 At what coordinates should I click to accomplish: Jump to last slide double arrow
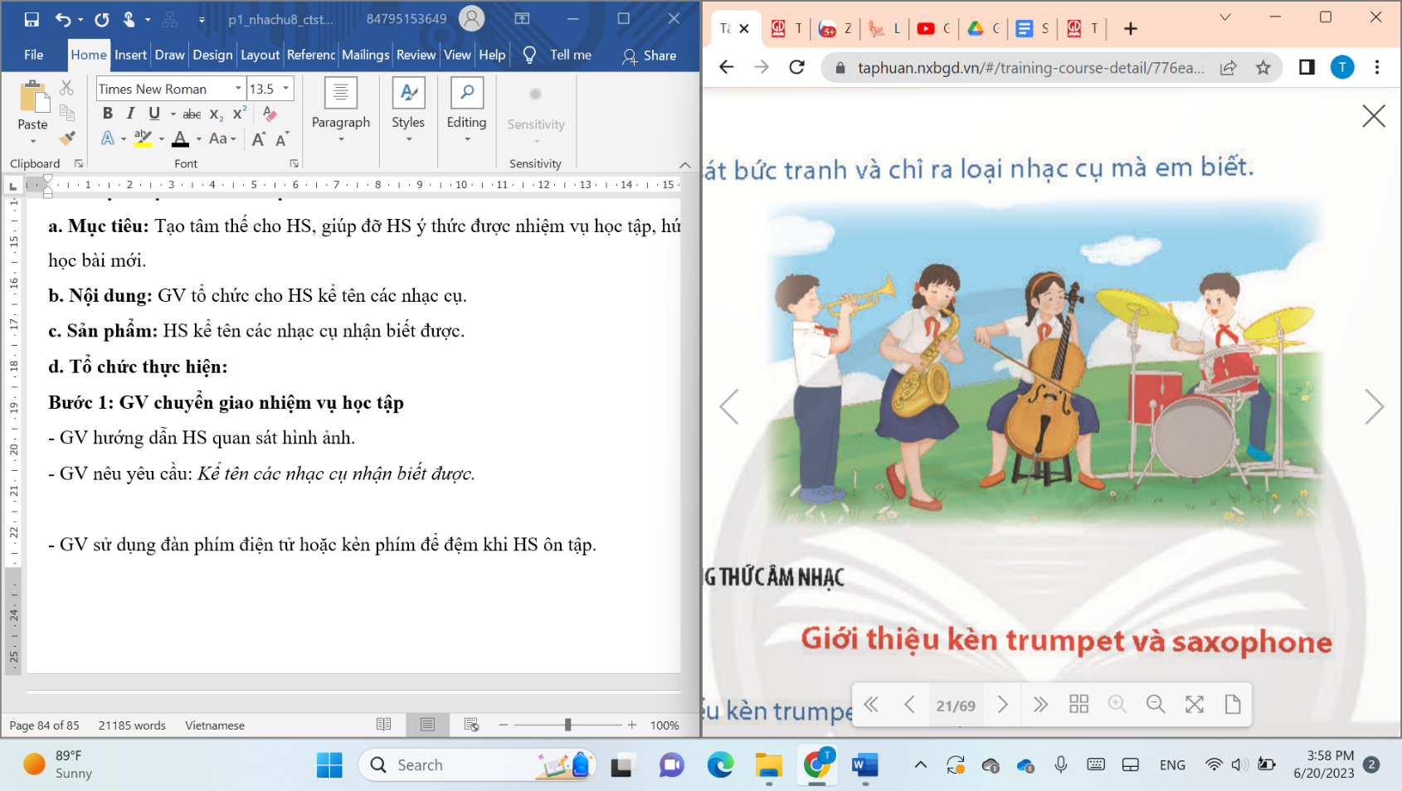(1040, 705)
